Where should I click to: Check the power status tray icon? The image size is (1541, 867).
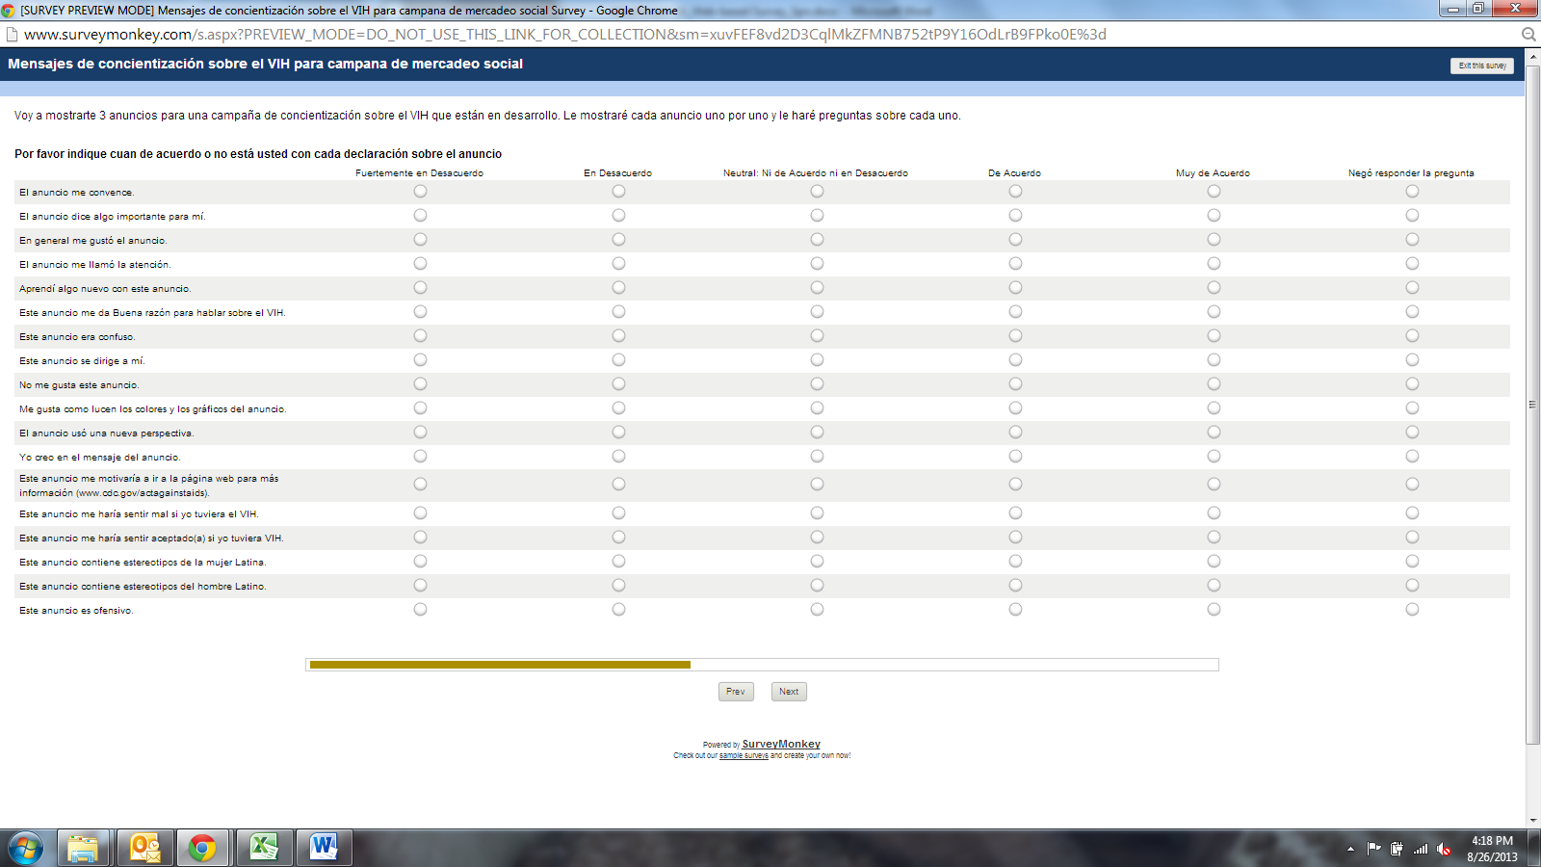pos(1397,849)
